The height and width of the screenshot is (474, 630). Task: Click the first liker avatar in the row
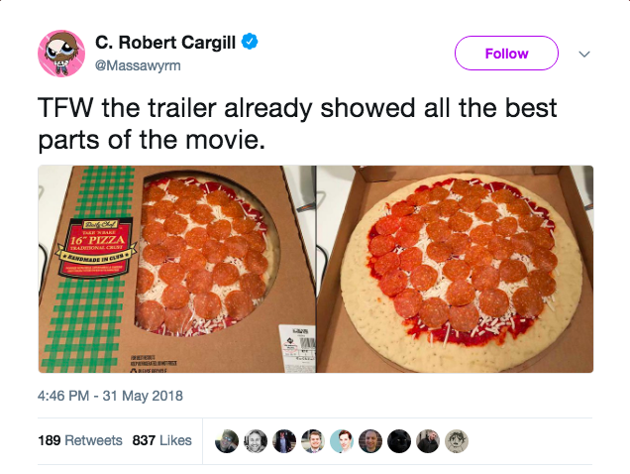click(227, 441)
